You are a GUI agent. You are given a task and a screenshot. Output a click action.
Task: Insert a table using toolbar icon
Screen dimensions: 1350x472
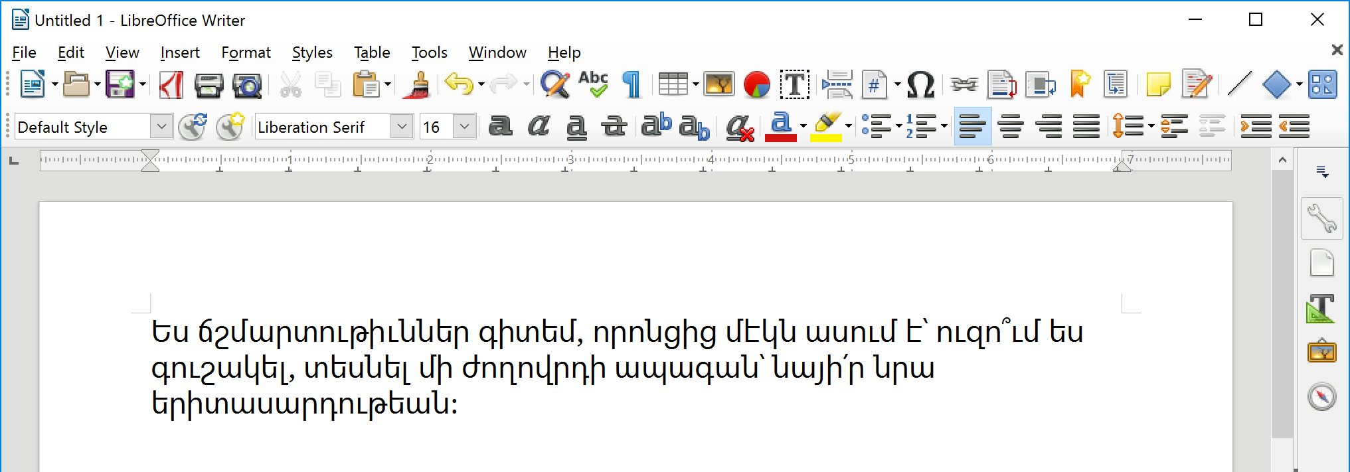coord(672,85)
